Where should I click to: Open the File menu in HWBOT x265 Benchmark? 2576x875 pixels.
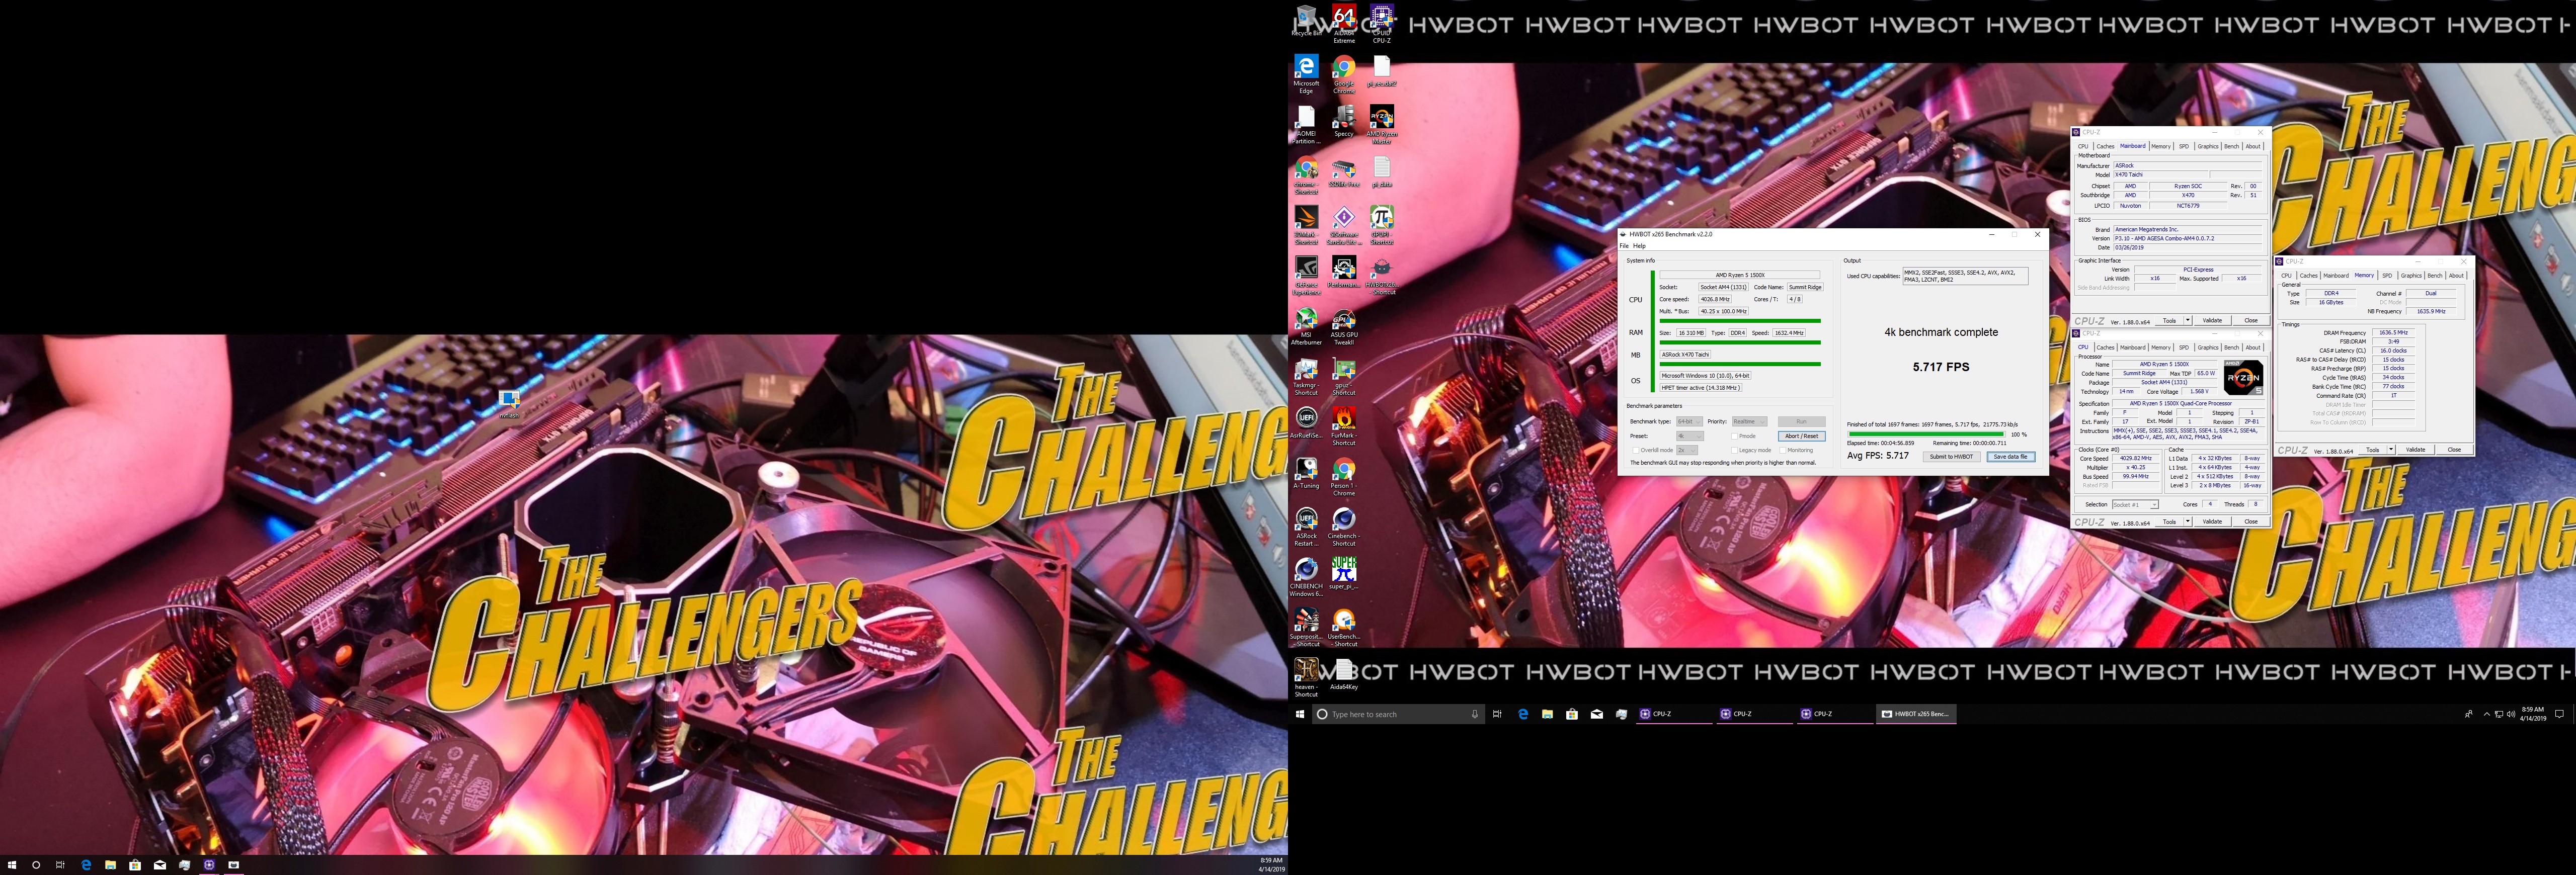click(1624, 246)
